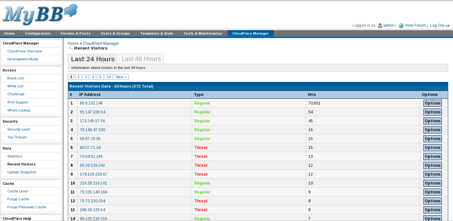Image resolution: width=453 pixels, height=221 pixels.
Task: Click Home in the breadcrumb
Action: click(x=73, y=44)
